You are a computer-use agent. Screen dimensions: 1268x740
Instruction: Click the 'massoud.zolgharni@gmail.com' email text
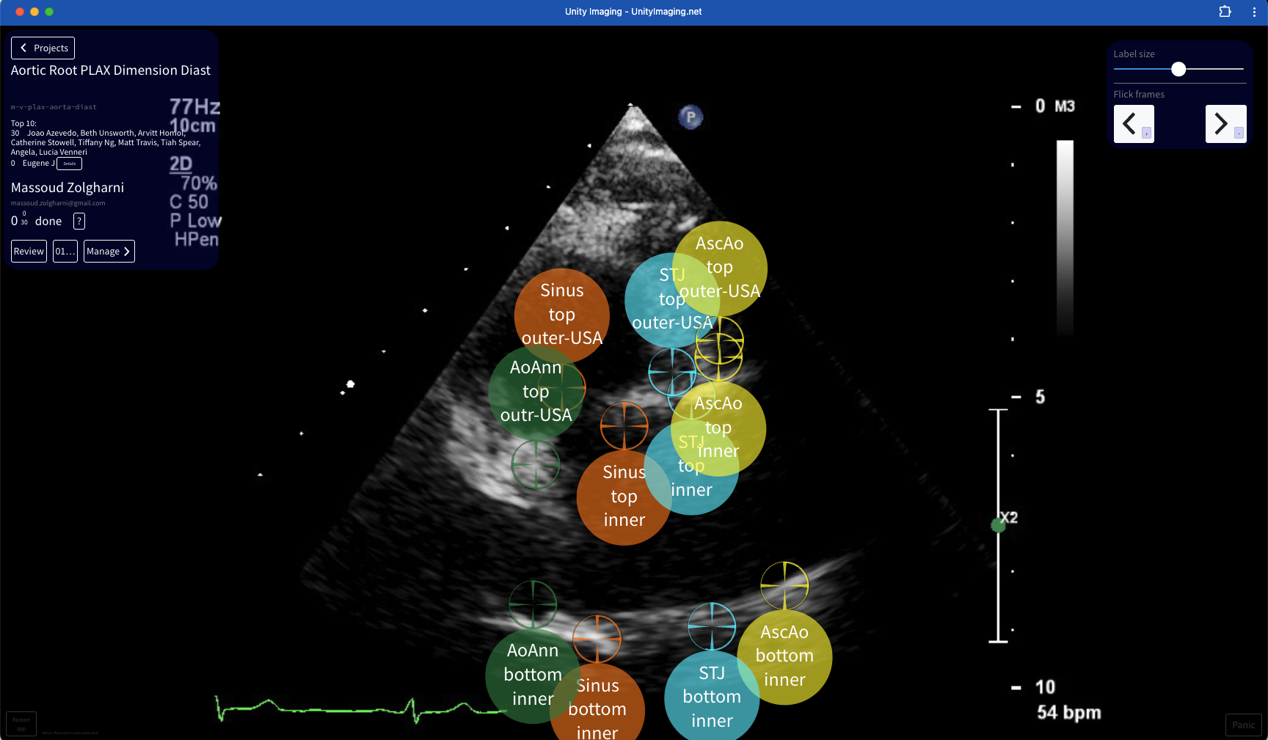(58, 203)
